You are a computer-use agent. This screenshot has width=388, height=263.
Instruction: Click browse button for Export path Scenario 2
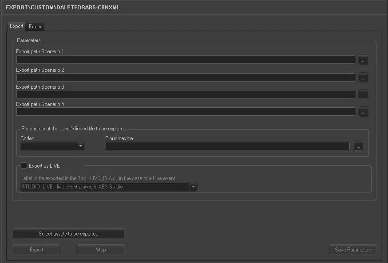[x=364, y=78]
